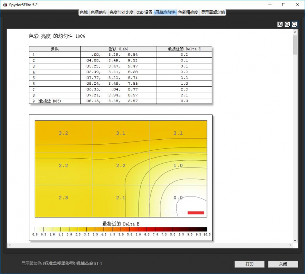Click the horizontal scrollbar right arrow
This screenshot has width=305, height=274.
pyautogui.click(x=290, y=245)
